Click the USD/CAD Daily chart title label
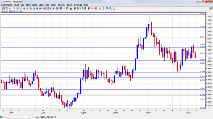The image size is (213, 119). coord(11,11)
